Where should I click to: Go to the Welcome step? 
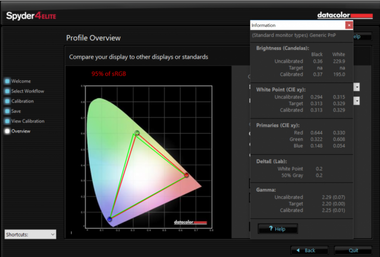(x=21, y=81)
